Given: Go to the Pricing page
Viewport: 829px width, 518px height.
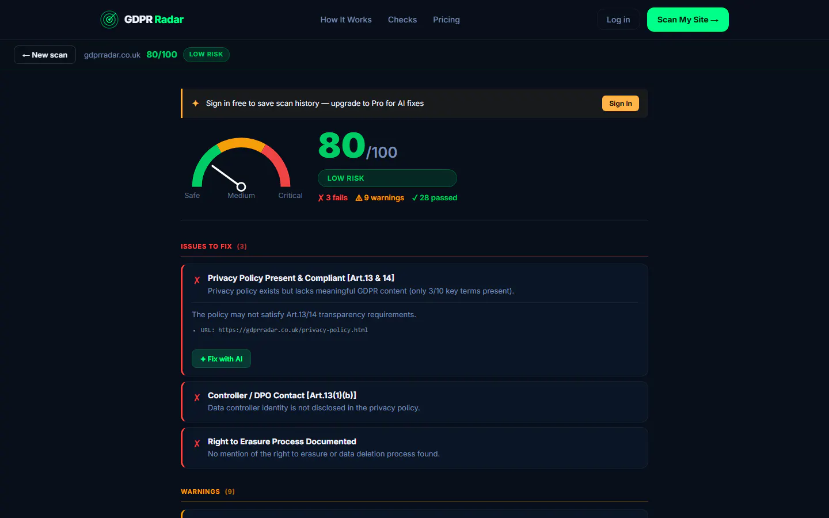Looking at the screenshot, I should coord(446,20).
